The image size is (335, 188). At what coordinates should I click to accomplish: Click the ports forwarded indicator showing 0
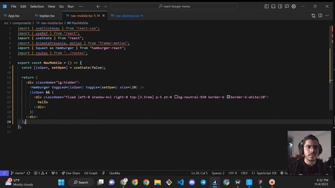tap(54, 173)
